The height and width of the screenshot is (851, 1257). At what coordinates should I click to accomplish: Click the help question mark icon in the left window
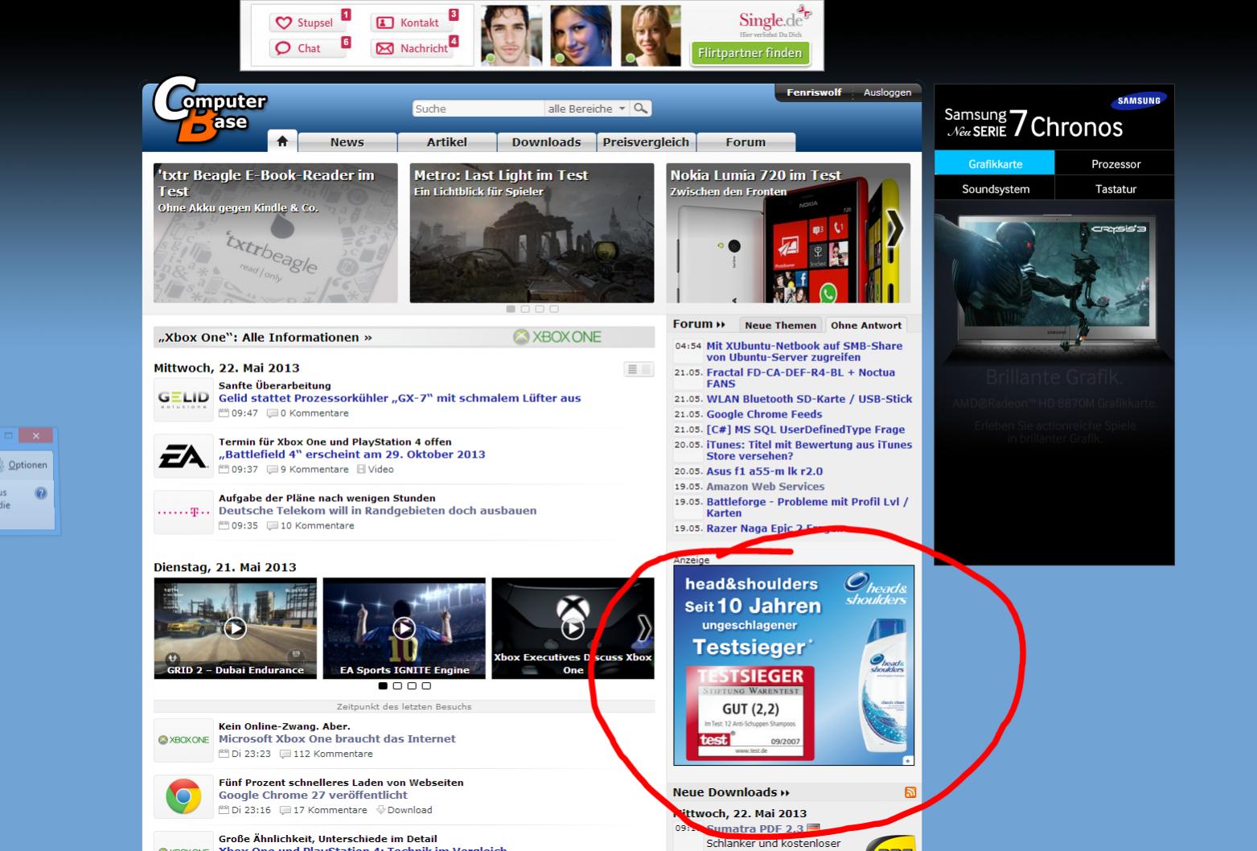click(x=41, y=493)
